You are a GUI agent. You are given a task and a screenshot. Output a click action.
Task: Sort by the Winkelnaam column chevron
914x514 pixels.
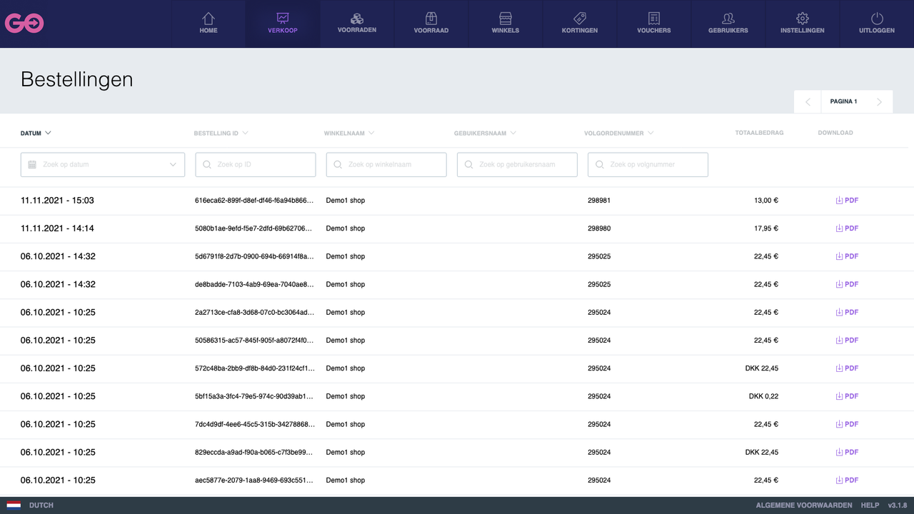click(x=371, y=133)
